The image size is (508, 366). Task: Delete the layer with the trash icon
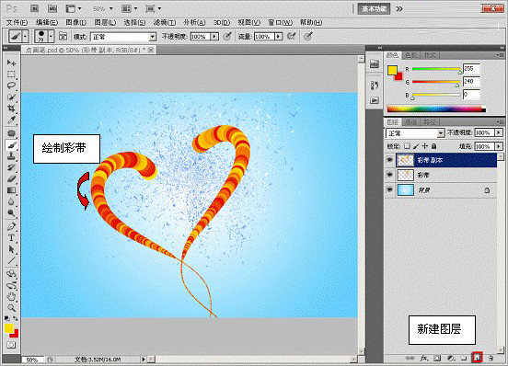tap(491, 358)
